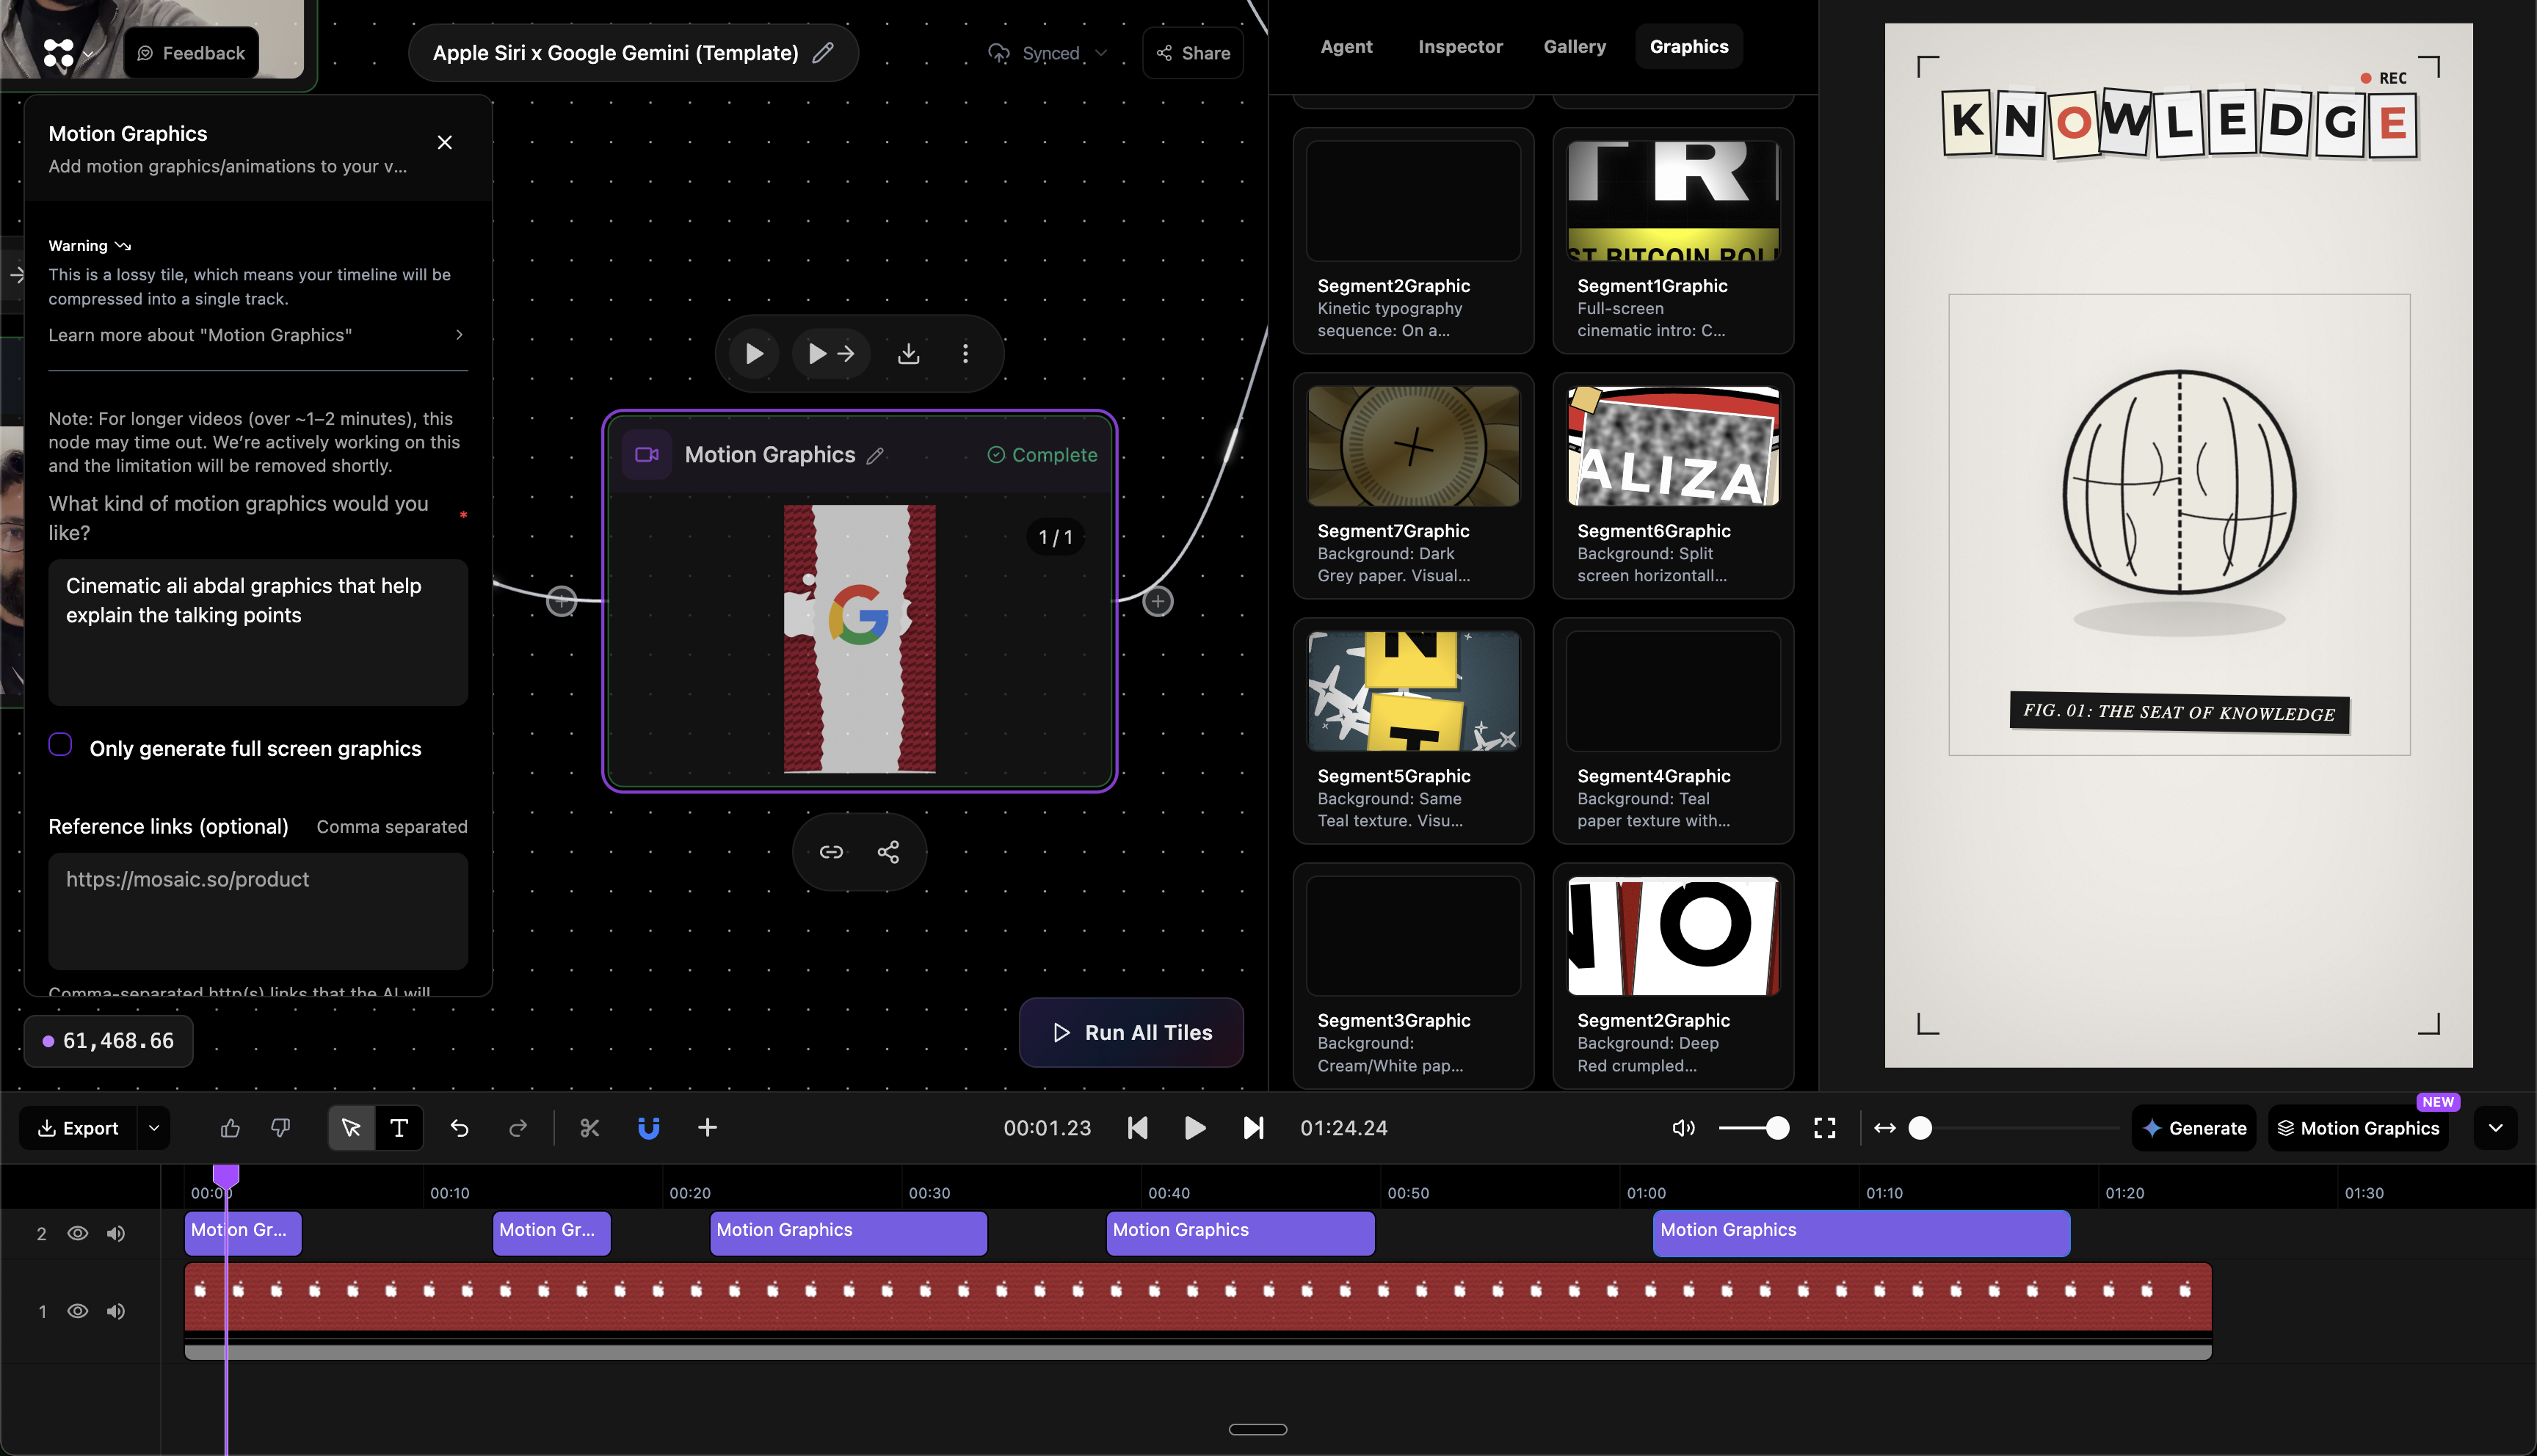Click the Share button
Screen dimensions: 2537x1456
click(1192, 52)
